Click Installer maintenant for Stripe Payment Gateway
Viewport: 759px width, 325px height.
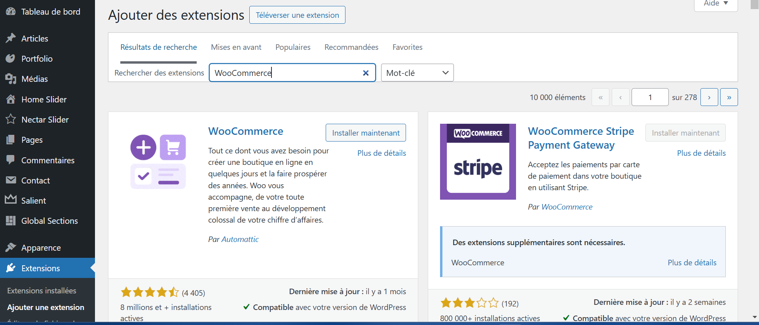click(685, 133)
